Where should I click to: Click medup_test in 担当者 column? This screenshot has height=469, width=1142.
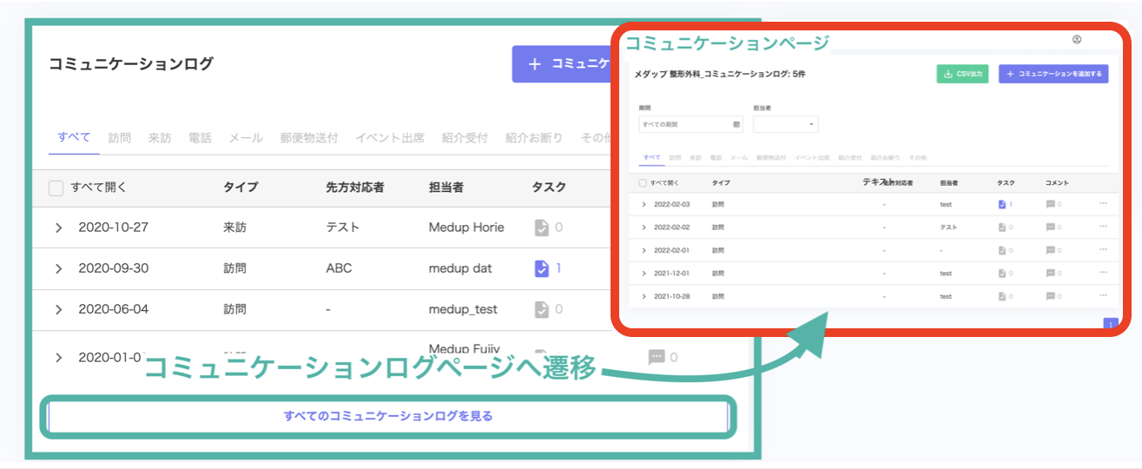point(462,309)
